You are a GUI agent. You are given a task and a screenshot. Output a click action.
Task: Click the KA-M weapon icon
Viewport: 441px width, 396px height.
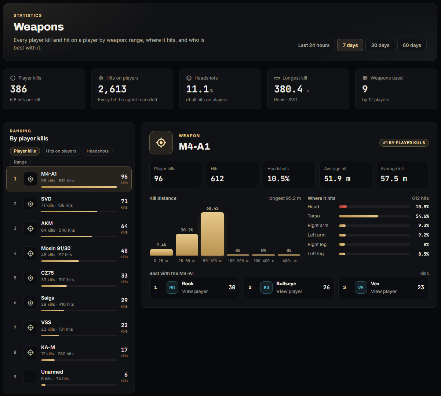pos(30,352)
